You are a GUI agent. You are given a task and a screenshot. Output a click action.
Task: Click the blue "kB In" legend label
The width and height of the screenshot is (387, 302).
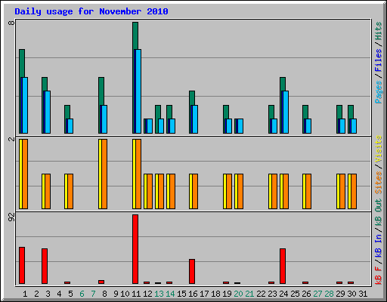click(378, 245)
